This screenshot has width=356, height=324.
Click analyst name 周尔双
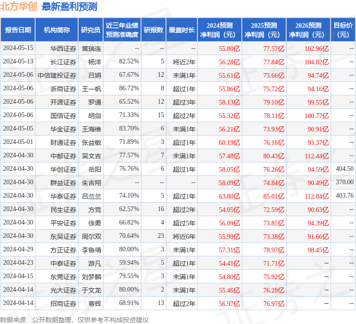tap(91, 236)
